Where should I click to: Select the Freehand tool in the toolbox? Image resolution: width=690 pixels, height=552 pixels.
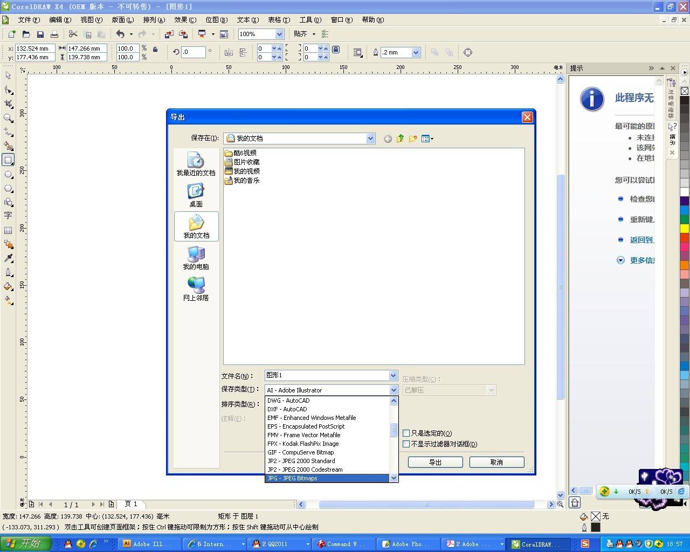click(x=8, y=132)
